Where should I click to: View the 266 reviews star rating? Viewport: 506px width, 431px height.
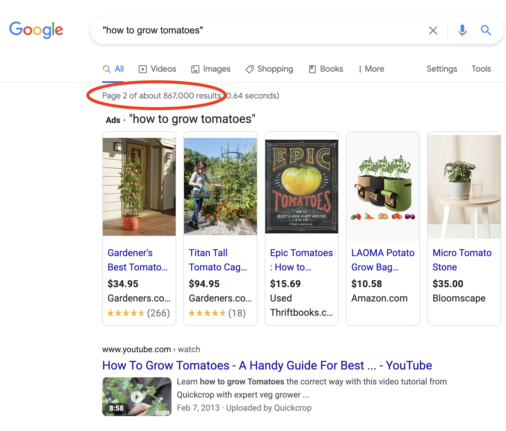pyautogui.click(x=139, y=313)
